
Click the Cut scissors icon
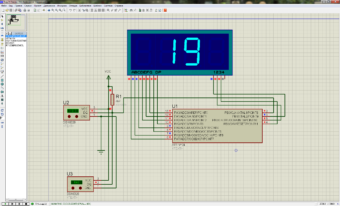point(79,10)
